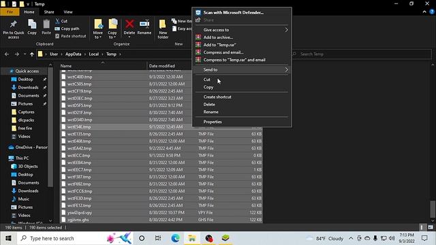Expand the Send to submenu
This screenshot has height=245, width=436.
click(x=242, y=69)
